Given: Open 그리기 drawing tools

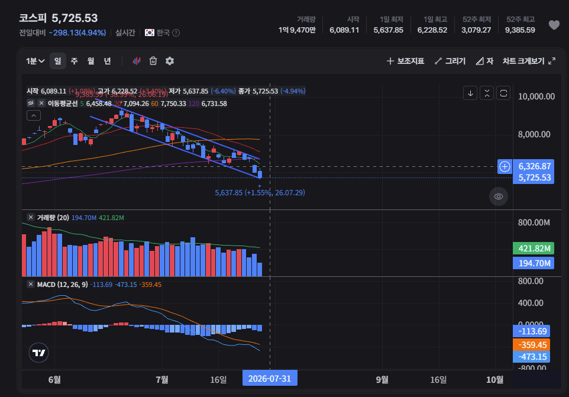Looking at the screenshot, I should (450, 61).
